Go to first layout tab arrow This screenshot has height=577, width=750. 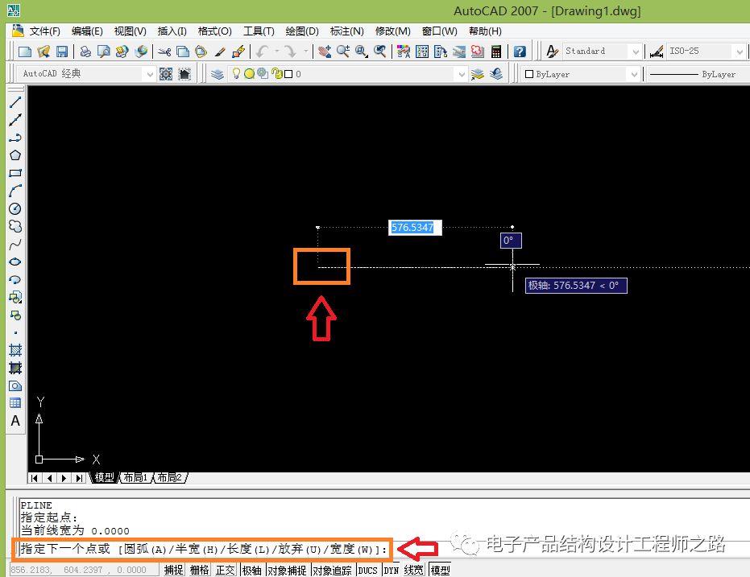pos(35,478)
